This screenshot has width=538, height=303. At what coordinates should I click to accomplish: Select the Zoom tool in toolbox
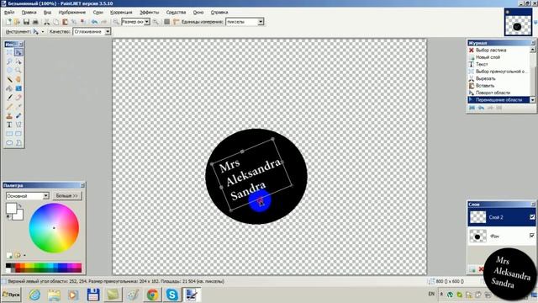pos(18,70)
